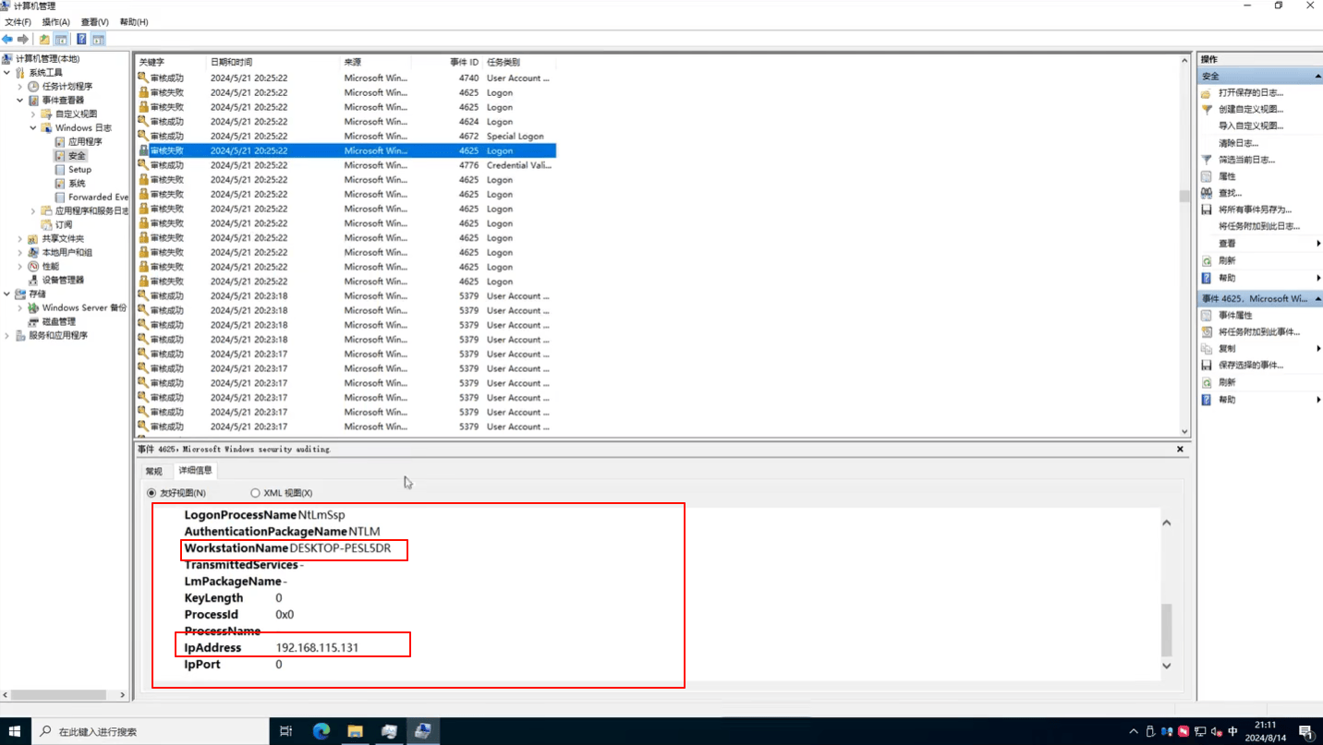Expand the 任务计划程序 tree node
The width and height of the screenshot is (1323, 745).
coord(20,87)
